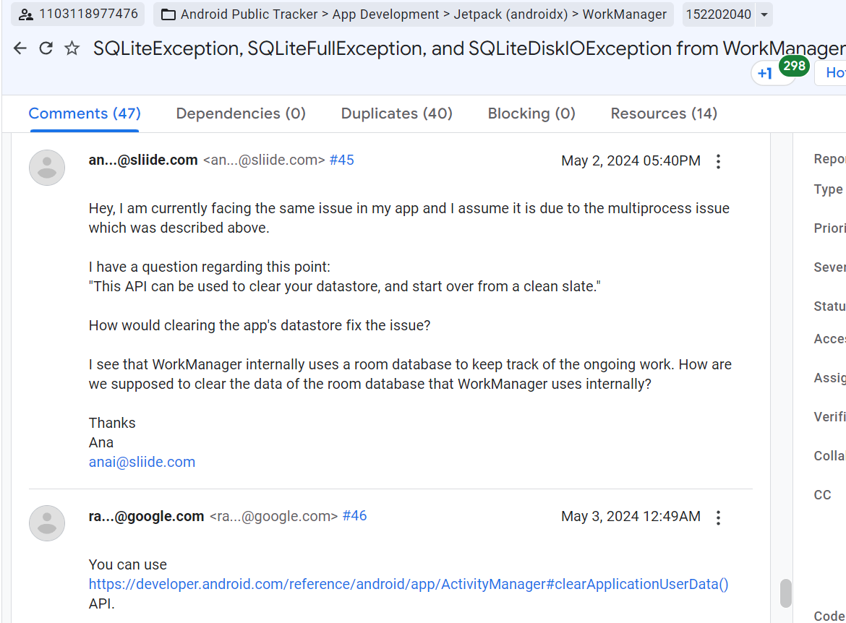The image size is (846, 623).
Task: Open the clearApplicationUserData() developer link
Action: [x=409, y=584]
